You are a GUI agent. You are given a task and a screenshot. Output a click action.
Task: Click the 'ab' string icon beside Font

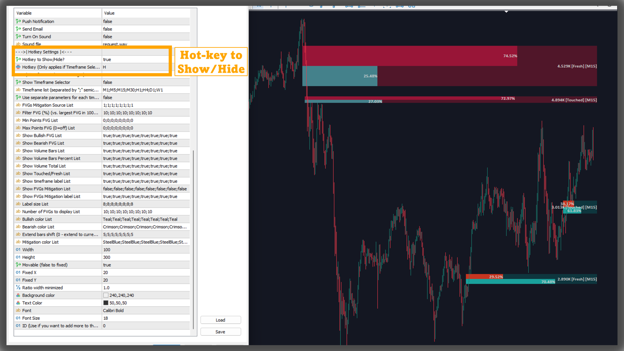[18, 310]
